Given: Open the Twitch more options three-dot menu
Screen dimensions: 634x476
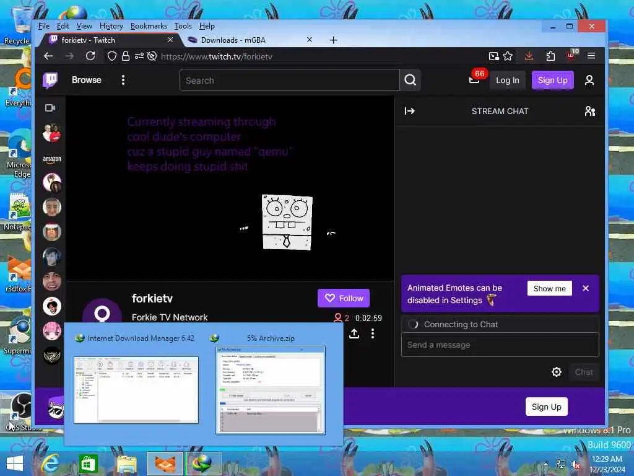Looking at the screenshot, I should point(123,80).
